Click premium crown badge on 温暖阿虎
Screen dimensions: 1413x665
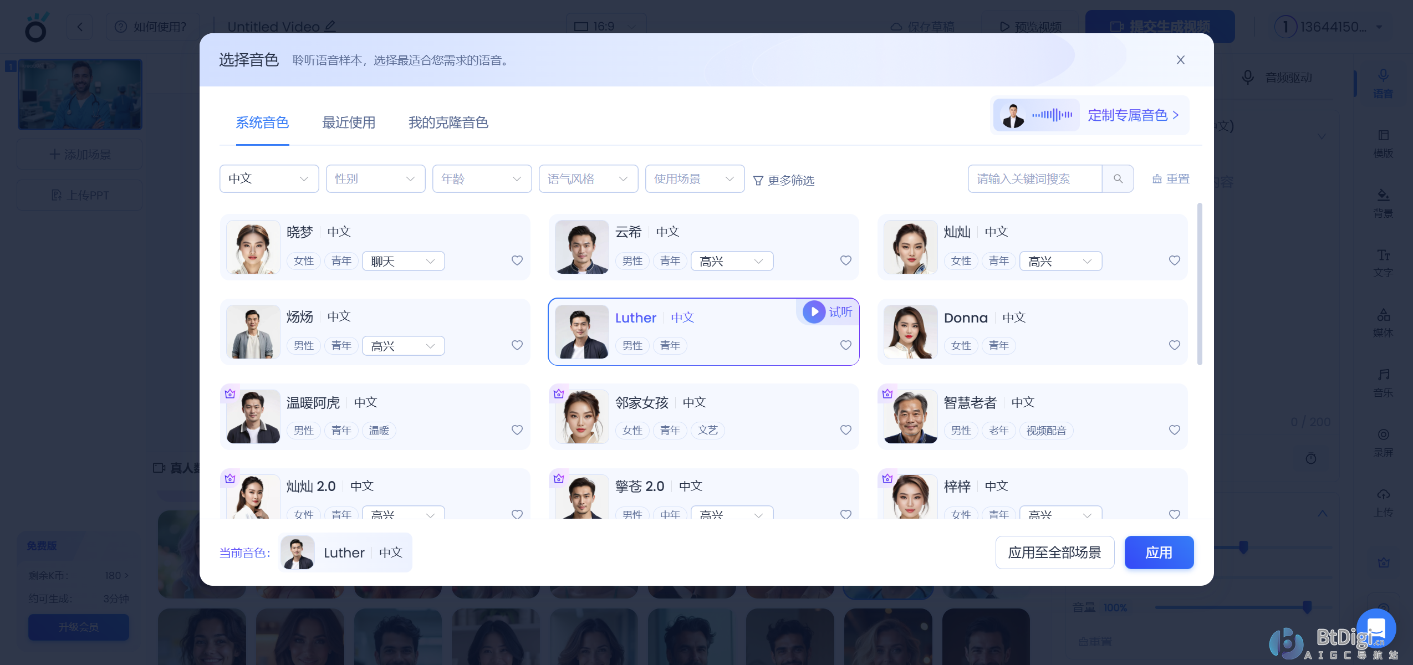pos(230,394)
